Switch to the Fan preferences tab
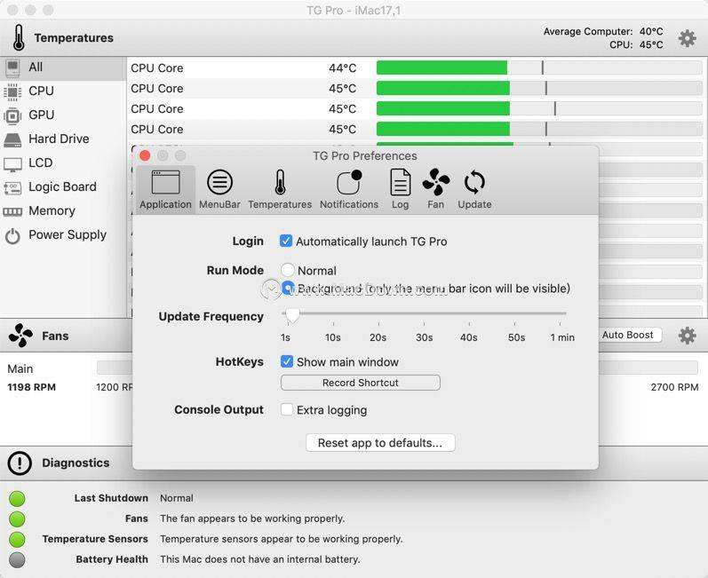The width and height of the screenshot is (708, 578). (x=436, y=189)
